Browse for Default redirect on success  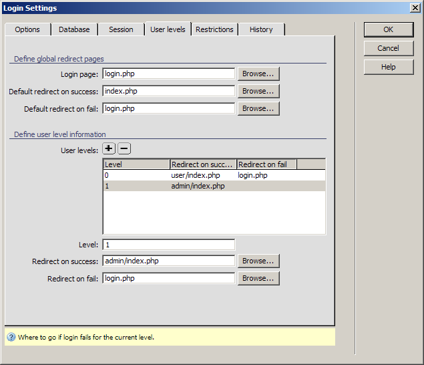point(258,91)
